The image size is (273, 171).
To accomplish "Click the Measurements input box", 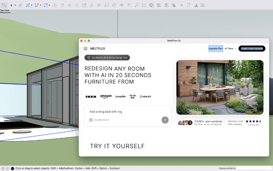I will coord(254,168).
